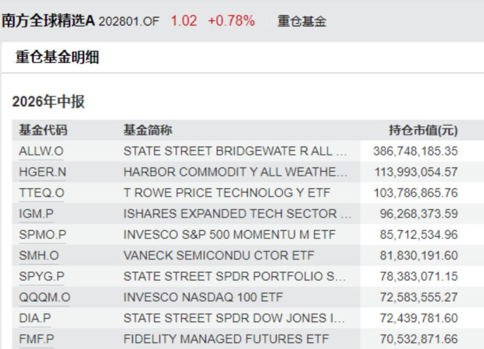
Task: Click the 2026年中报 report period heading
Action: click(48, 102)
